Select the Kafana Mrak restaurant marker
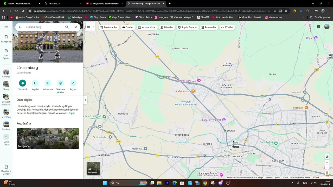 193,91
